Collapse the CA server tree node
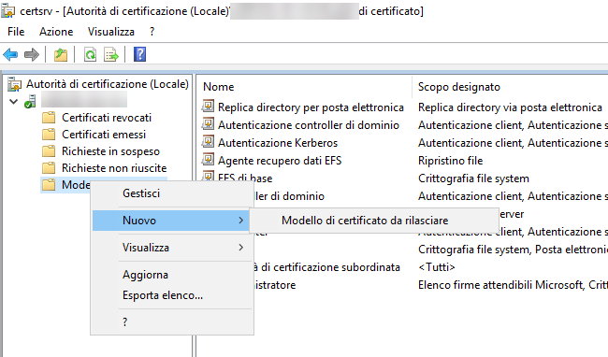Screen dimensions: 608x357 pos(14,102)
